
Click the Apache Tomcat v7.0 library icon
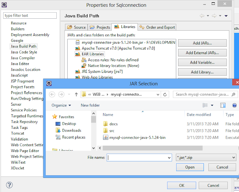pos(78,49)
